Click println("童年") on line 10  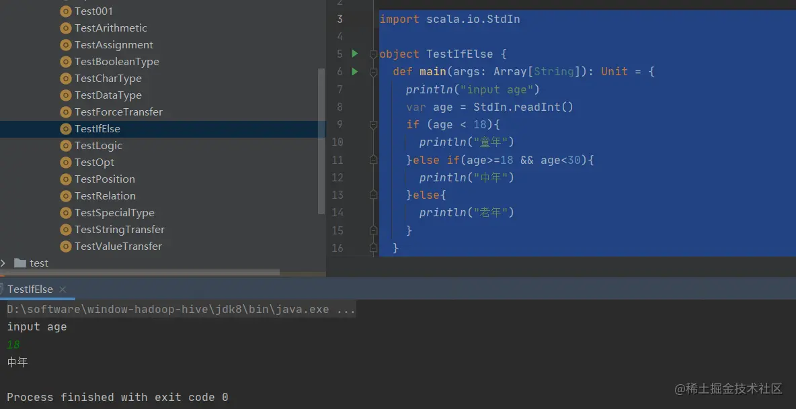467,142
